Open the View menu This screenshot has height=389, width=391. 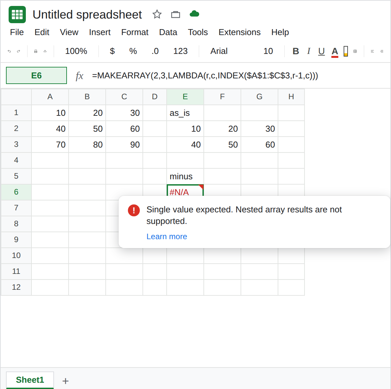[69, 32]
